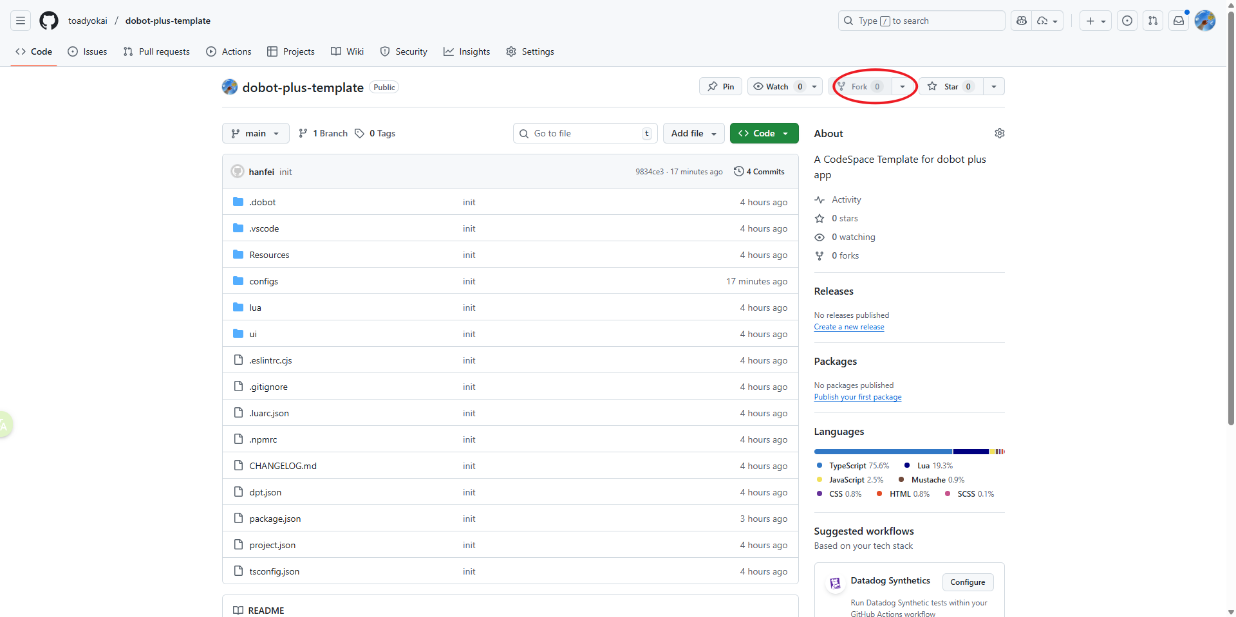
Task: Switch to the Actions tab
Action: click(229, 51)
